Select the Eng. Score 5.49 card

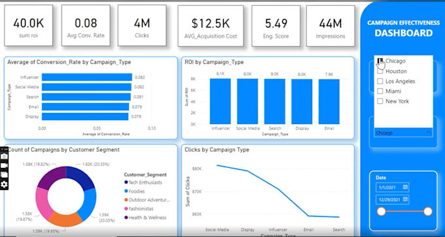276,26
